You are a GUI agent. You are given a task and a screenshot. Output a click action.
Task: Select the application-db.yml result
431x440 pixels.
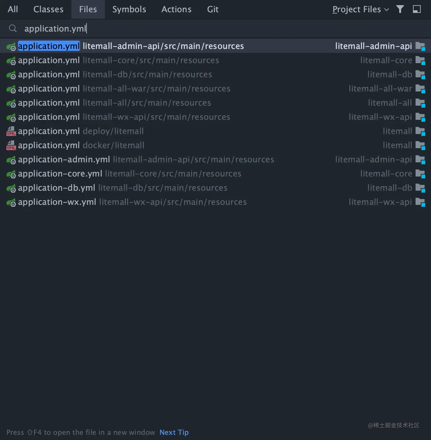pos(215,188)
